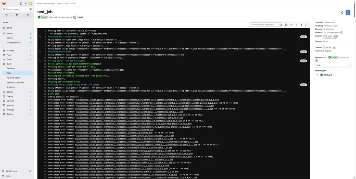356x179 pixels.
Task: Copy the commit SHA
Action: (334, 48)
